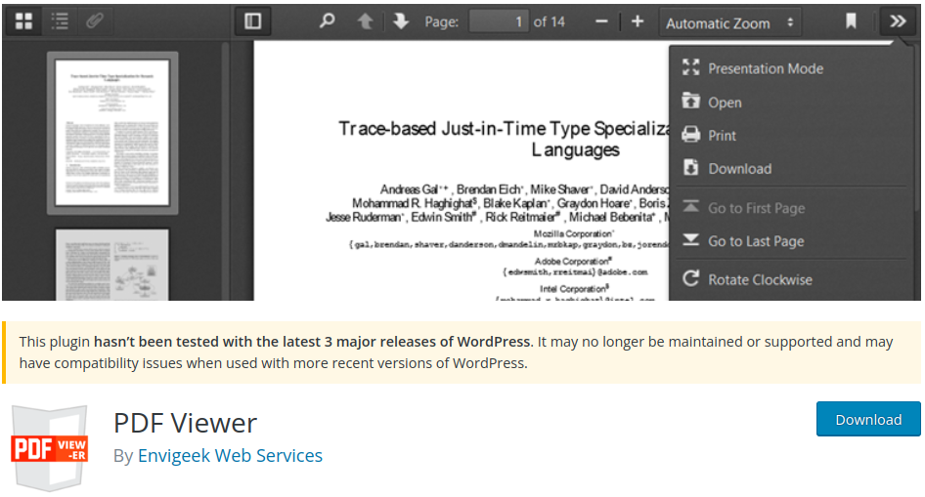Open the second page thumbnail
The image size is (925, 497).
[x=112, y=265]
